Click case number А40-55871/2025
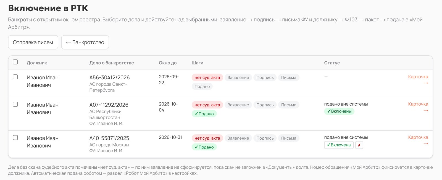 tap(109, 138)
